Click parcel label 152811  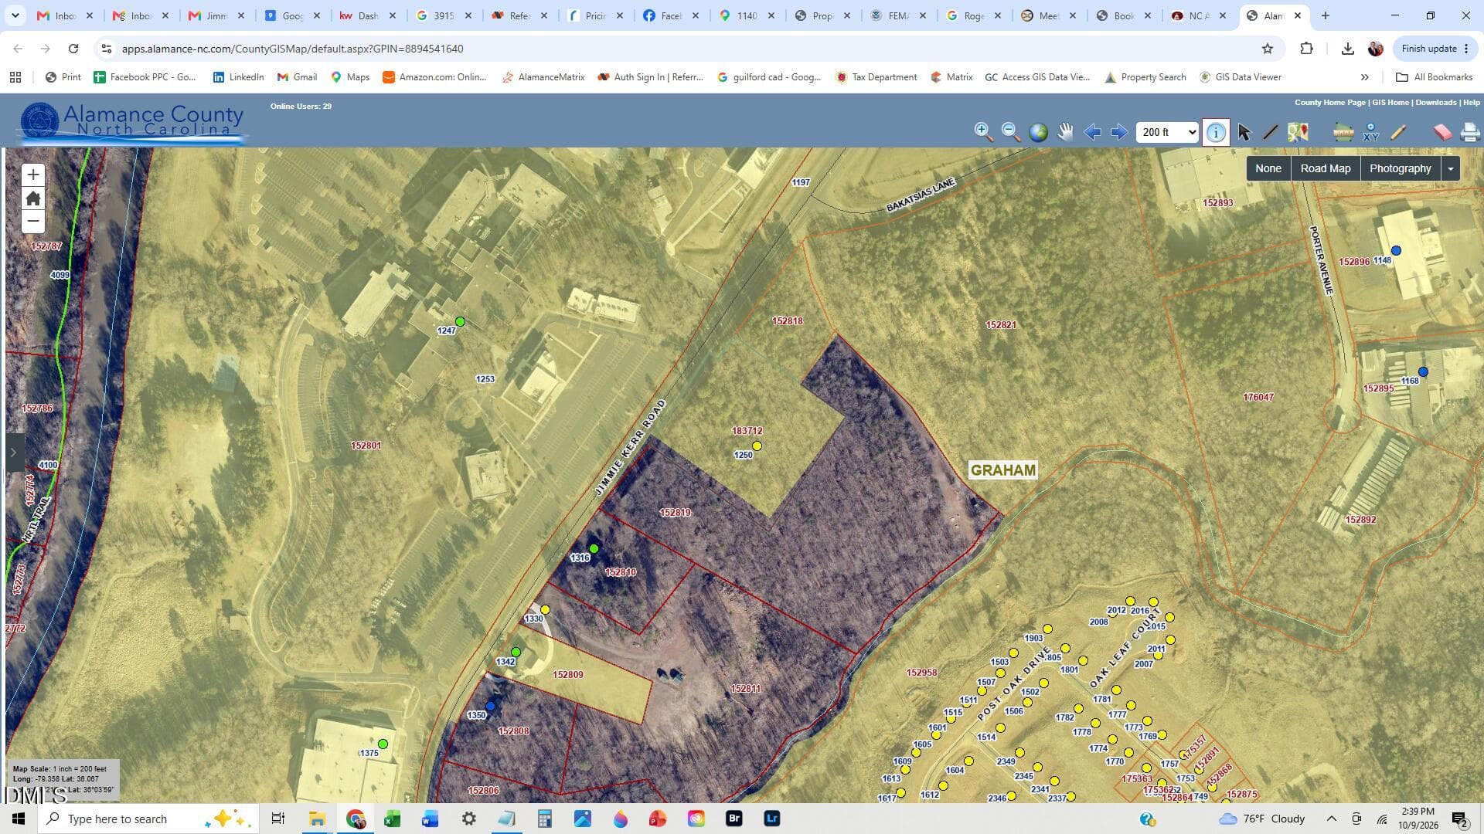pos(745,689)
